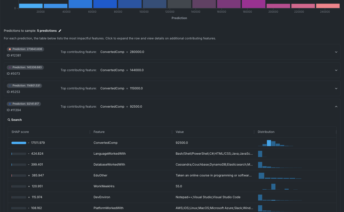Select the ConvertedComp feature row

click(105, 143)
